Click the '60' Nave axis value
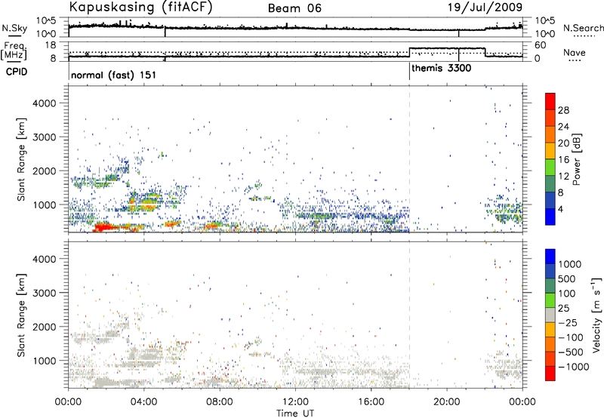The image size is (604, 418). (541, 45)
